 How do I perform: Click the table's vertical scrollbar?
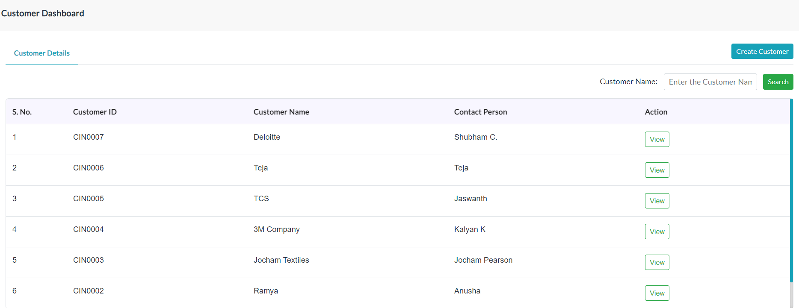pyautogui.click(x=791, y=190)
